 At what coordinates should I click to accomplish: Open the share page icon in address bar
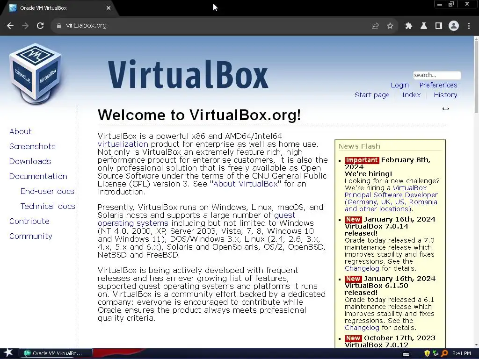click(x=375, y=26)
